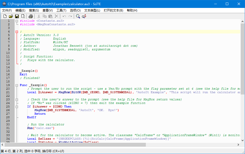Click "$IDNO" on line 25

pyautogui.click(x=57, y=107)
